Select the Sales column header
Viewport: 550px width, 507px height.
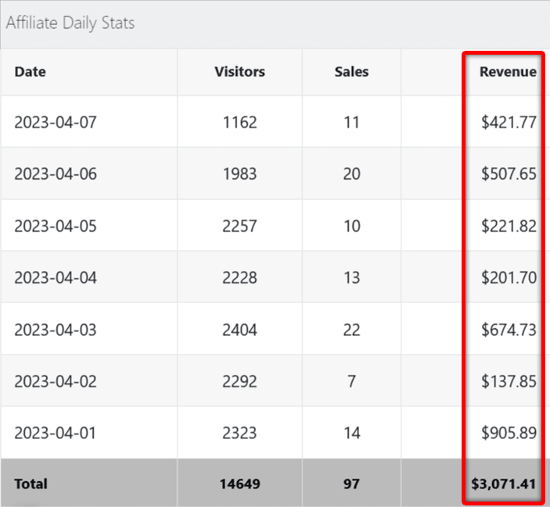coord(351,72)
